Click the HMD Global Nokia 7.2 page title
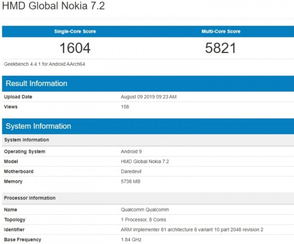The height and width of the screenshot is (244, 294). click(53, 6)
